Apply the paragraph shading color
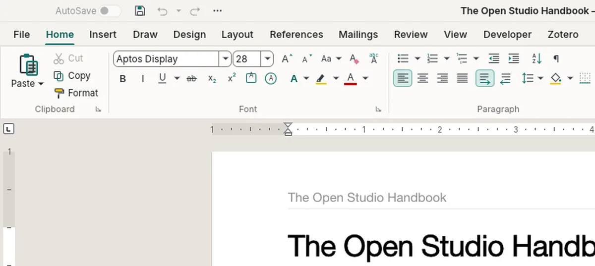 [556, 79]
